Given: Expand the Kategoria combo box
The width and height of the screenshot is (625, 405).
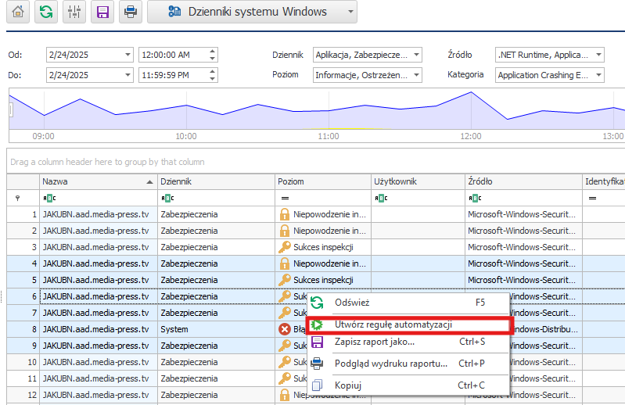Looking at the screenshot, I should 598,75.
